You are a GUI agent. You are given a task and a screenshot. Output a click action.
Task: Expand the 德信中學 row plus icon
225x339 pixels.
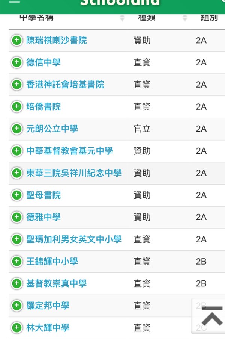[x=17, y=62]
